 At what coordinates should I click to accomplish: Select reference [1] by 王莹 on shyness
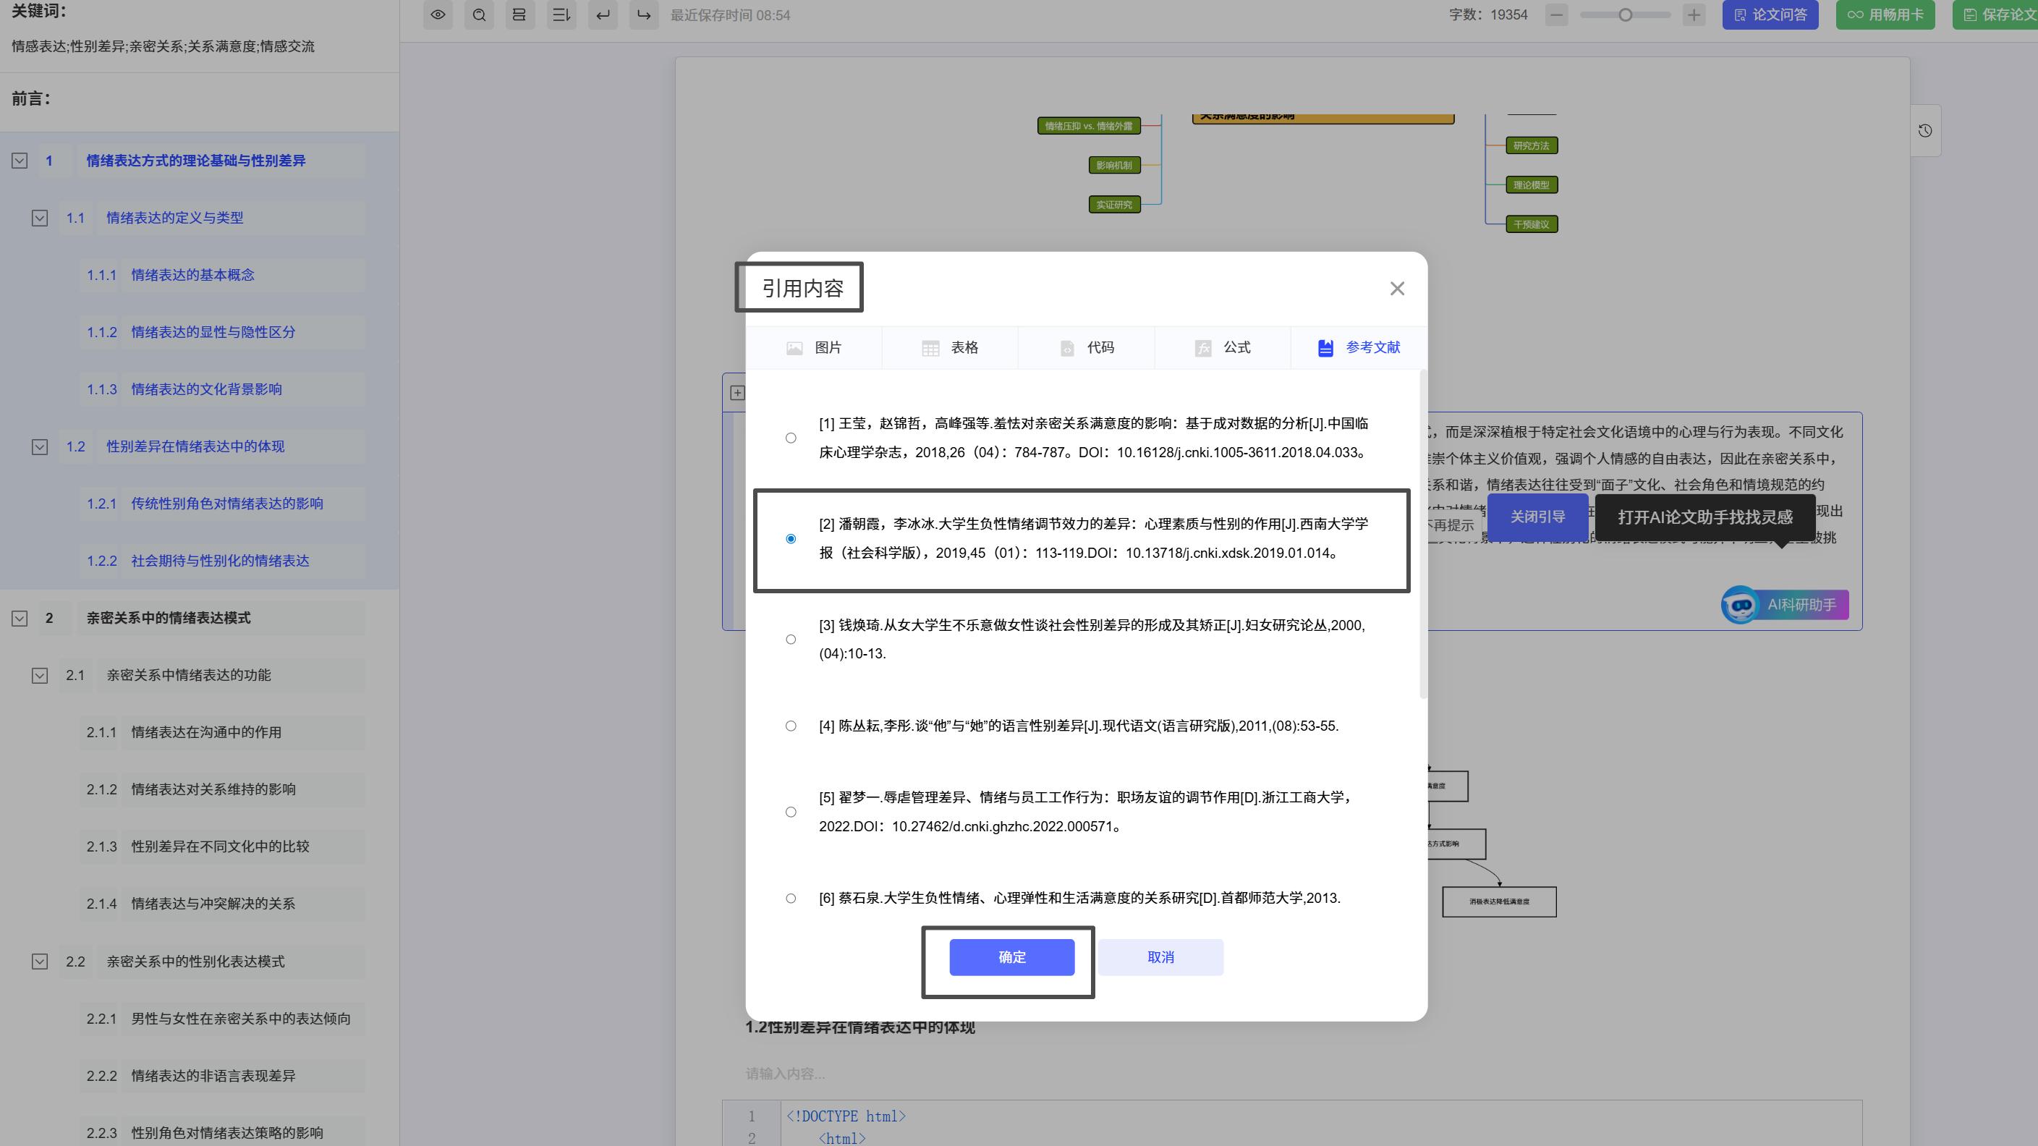[790, 438]
